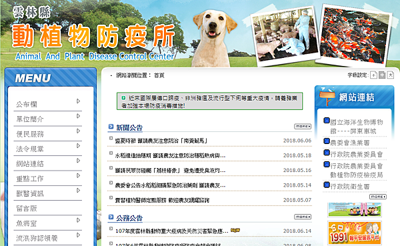This screenshot has width=400, height=246.
Task: Open 107年度雲林縣動物重大疫病 announcement
Action: pos(172,231)
